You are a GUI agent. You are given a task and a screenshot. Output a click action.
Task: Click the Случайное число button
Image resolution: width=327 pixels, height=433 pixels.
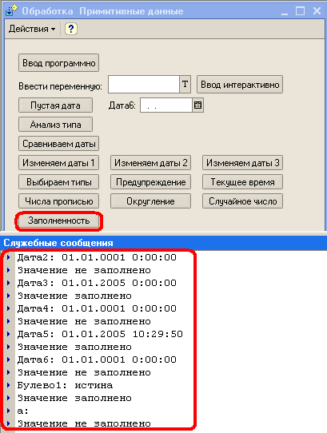tap(242, 201)
